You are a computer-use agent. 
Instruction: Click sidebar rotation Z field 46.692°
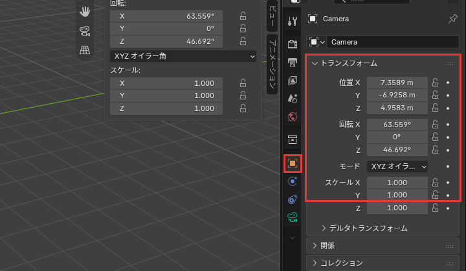166,41
